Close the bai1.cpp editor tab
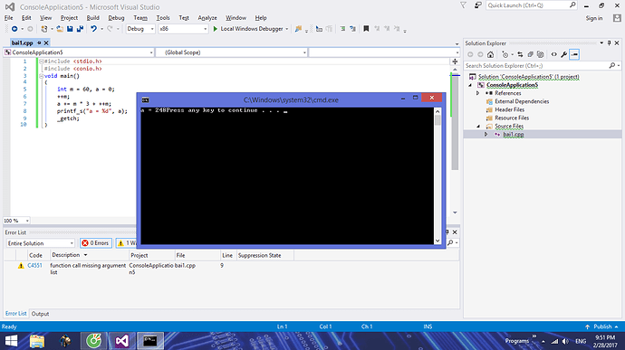Screen dimensions: 625x350 point(46,43)
